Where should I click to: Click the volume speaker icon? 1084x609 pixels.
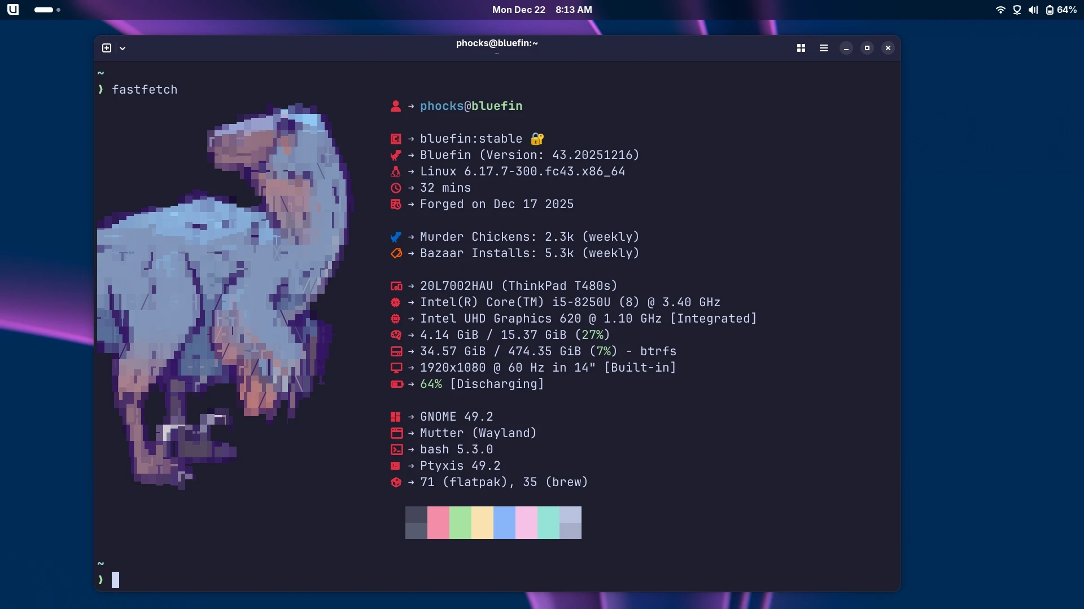[x=1033, y=10]
